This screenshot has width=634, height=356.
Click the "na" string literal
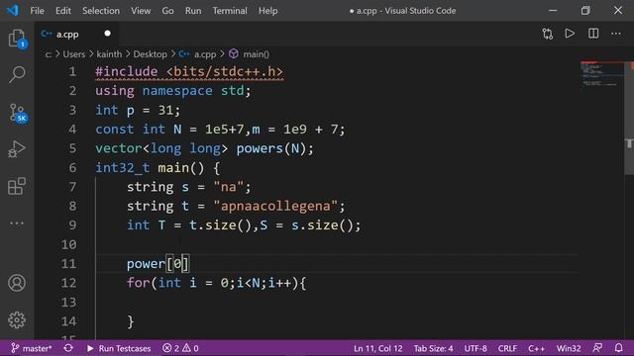(229, 187)
